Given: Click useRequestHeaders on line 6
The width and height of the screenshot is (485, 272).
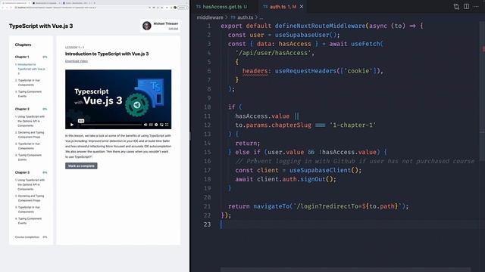Looking at the screenshot, I should 305,71.
